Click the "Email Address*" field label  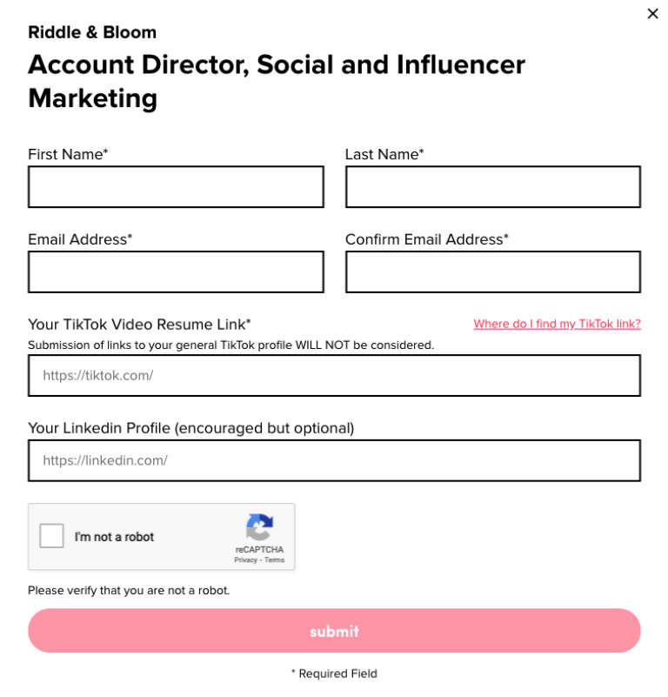click(x=80, y=239)
